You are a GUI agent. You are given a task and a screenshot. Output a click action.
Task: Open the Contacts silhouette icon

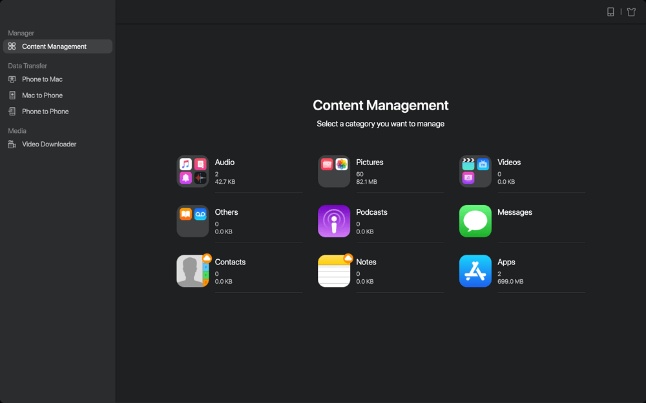193,271
